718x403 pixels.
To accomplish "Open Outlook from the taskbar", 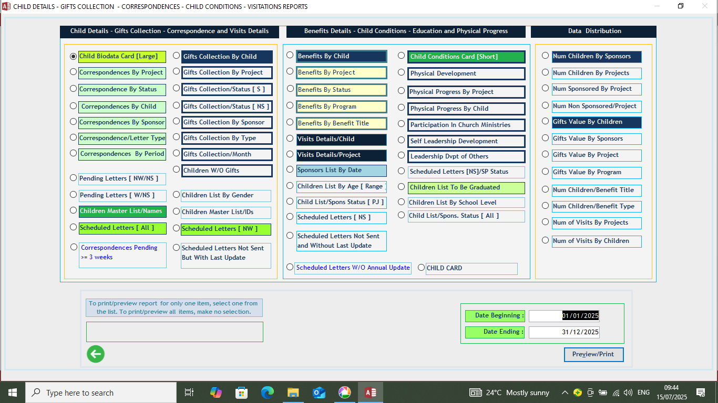I will click(319, 393).
